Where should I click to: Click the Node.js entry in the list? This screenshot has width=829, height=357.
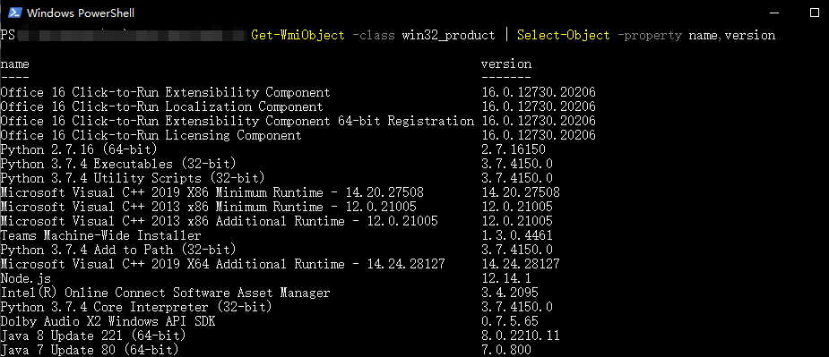25,278
